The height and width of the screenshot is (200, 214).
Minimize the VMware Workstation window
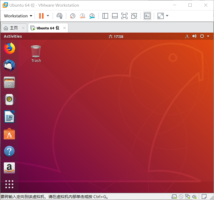coord(175,5)
